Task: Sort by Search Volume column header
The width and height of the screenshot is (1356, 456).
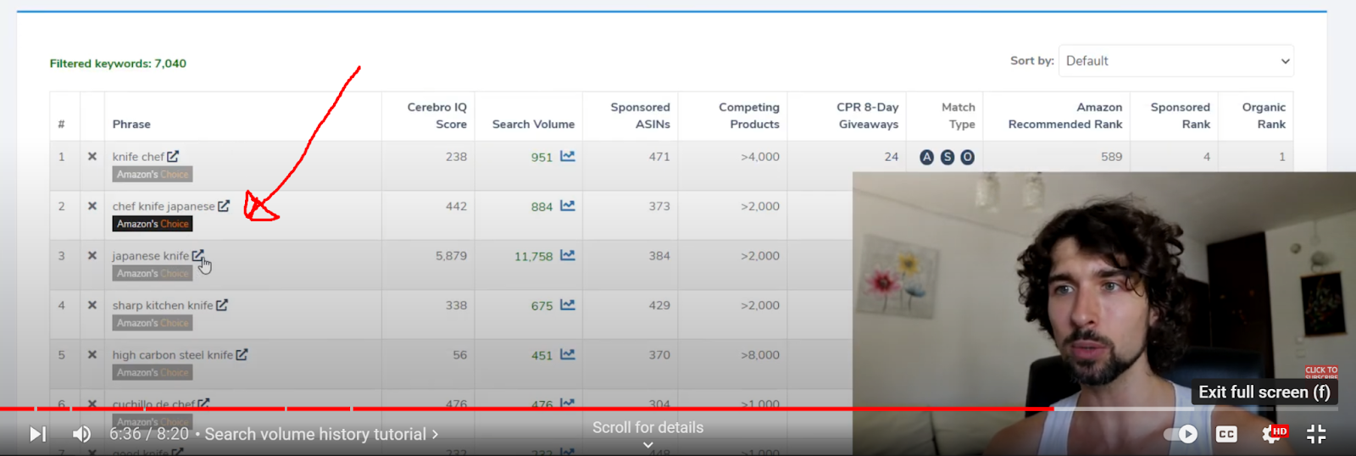Action: point(533,124)
